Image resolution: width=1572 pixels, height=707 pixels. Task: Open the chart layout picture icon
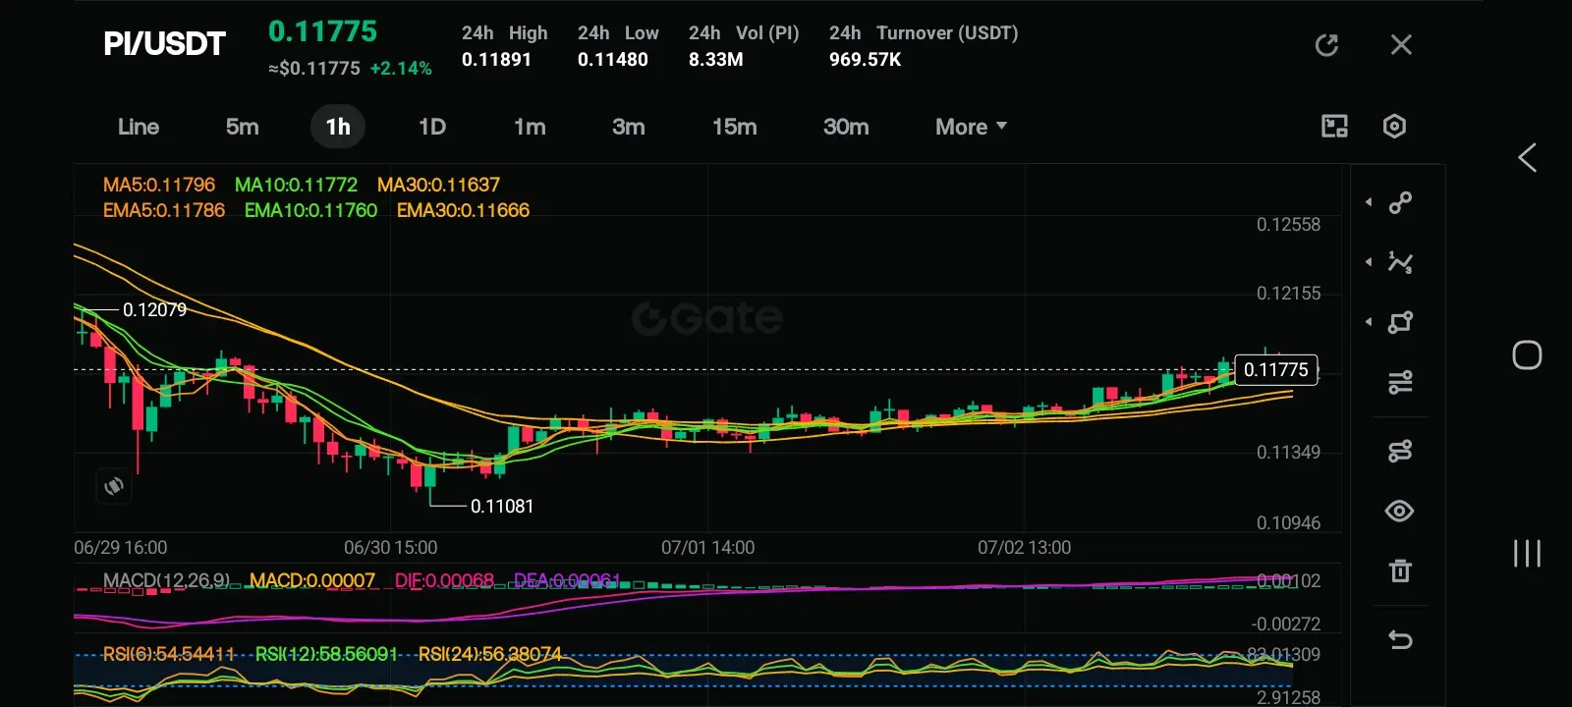[x=1334, y=126]
